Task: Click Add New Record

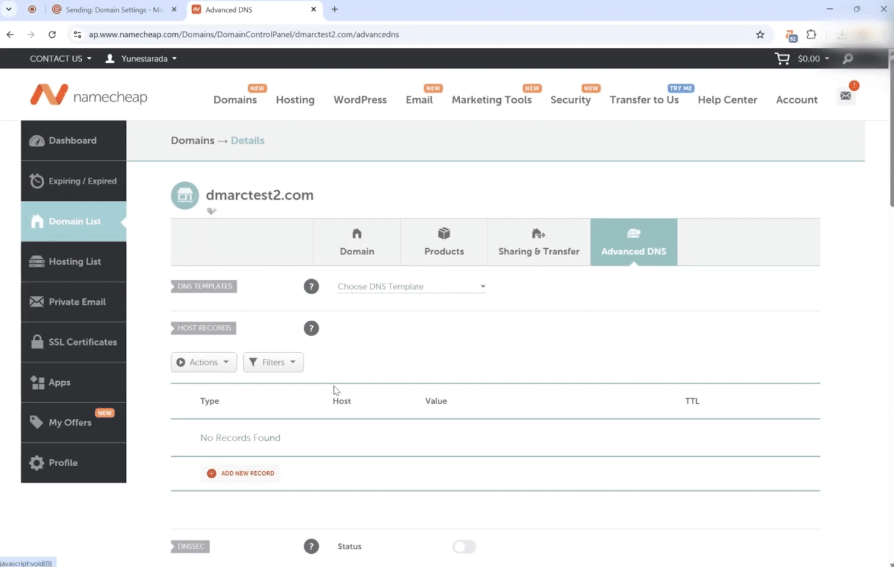Action: click(241, 473)
